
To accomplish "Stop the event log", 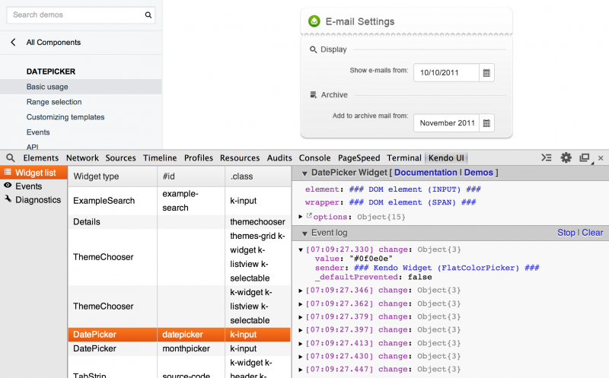I will click(x=566, y=233).
